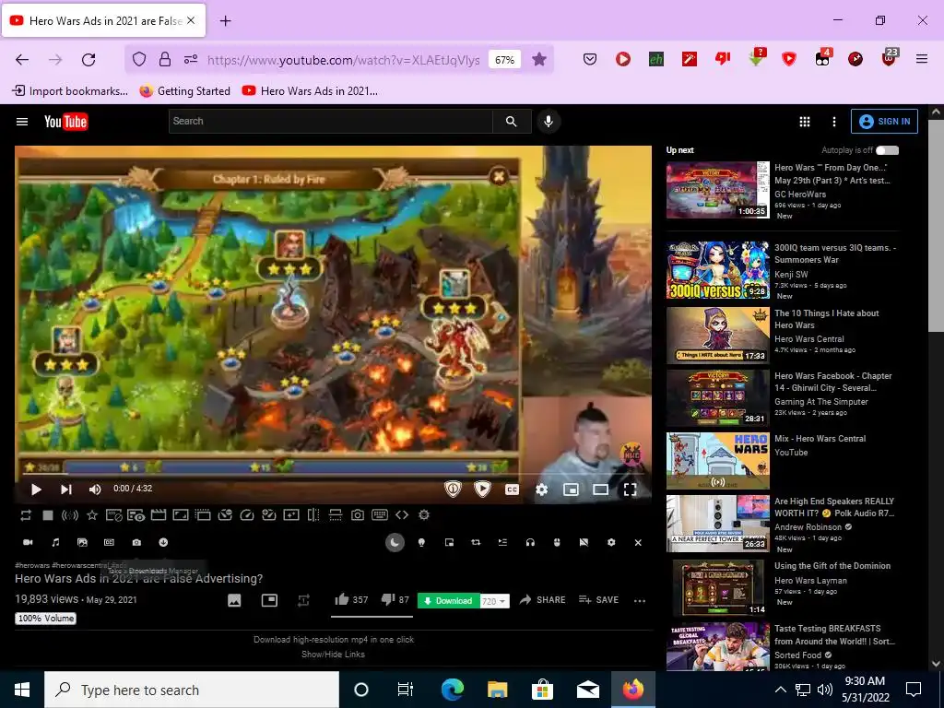The height and width of the screenshot is (708, 944).
Task: Toggle closed captions CC in player
Action: (512, 490)
